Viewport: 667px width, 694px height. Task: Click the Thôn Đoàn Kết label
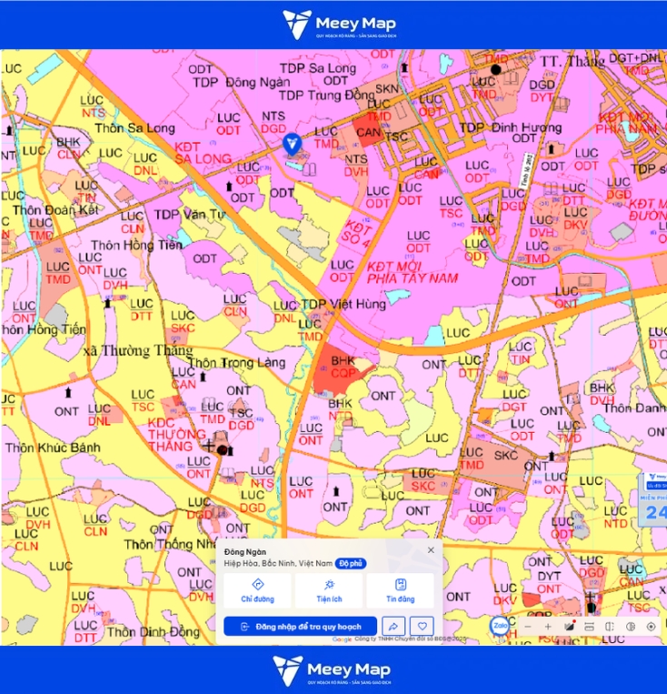tap(55, 210)
